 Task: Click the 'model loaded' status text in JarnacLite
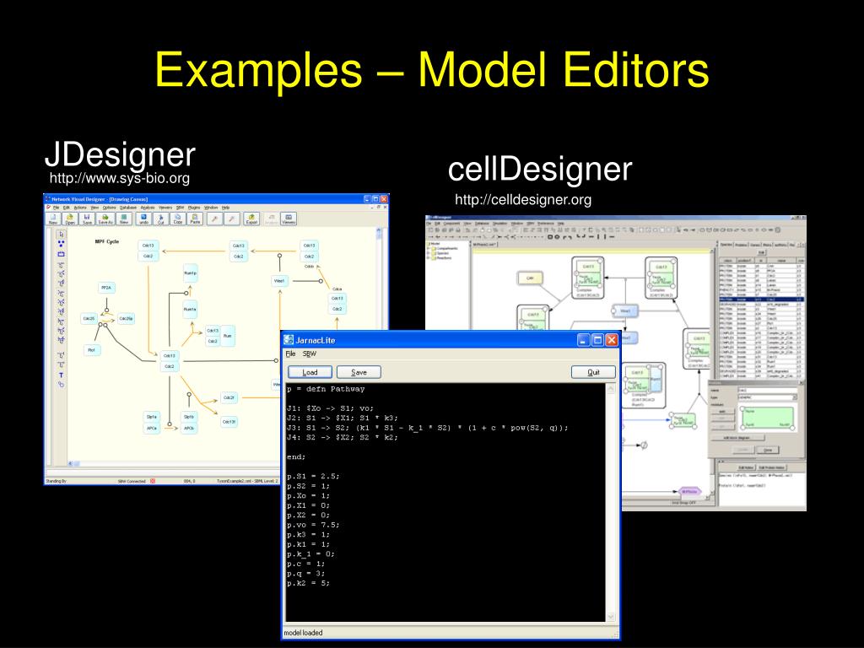(x=303, y=633)
